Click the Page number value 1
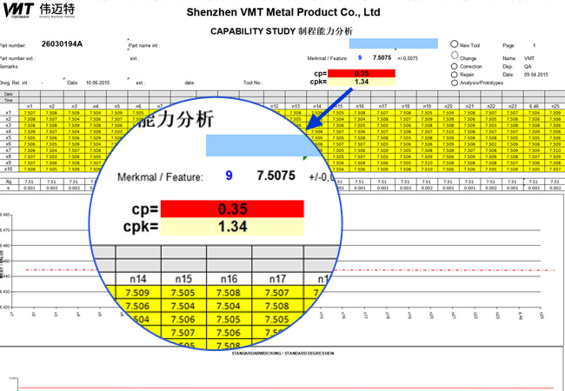 pyautogui.click(x=535, y=46)
